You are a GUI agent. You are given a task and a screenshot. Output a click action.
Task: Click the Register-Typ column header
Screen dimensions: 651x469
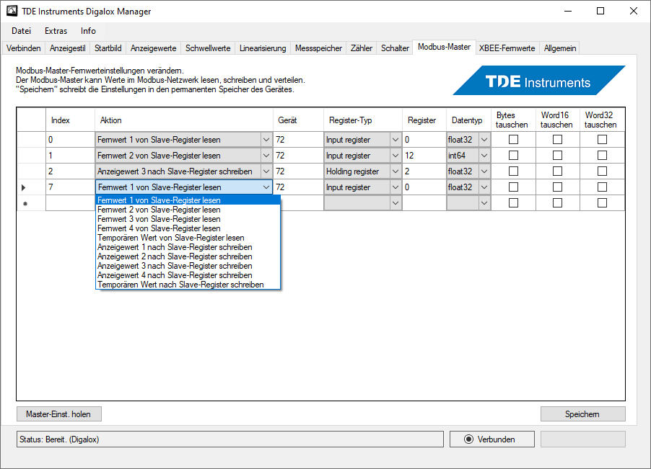362,120
